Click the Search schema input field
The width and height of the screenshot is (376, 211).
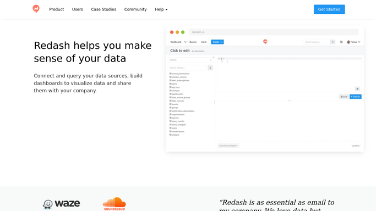188,68
